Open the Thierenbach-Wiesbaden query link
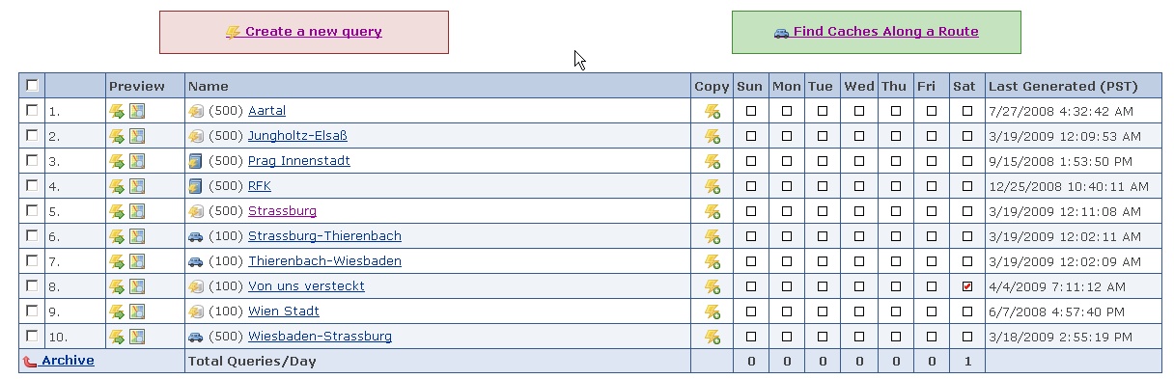The image size is (1174, 379). (324, 261)
